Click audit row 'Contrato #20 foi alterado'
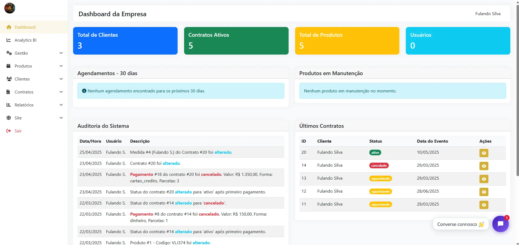Screen dimensions: 519x245 (x=181, y=163)
